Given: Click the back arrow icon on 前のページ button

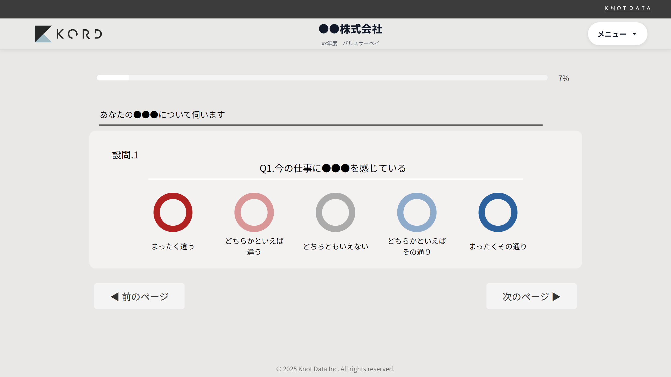Looking at the screenshot, I should [x=114, y=296].
